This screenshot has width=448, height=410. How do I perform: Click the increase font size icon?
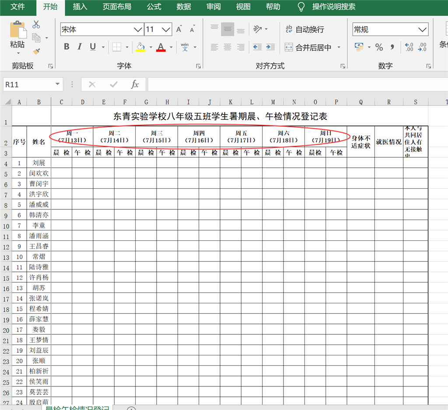pos(179,30)
